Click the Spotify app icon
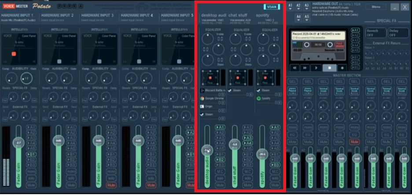The width and height of the screenshot is (412, 195). click(x=258, y=98)
